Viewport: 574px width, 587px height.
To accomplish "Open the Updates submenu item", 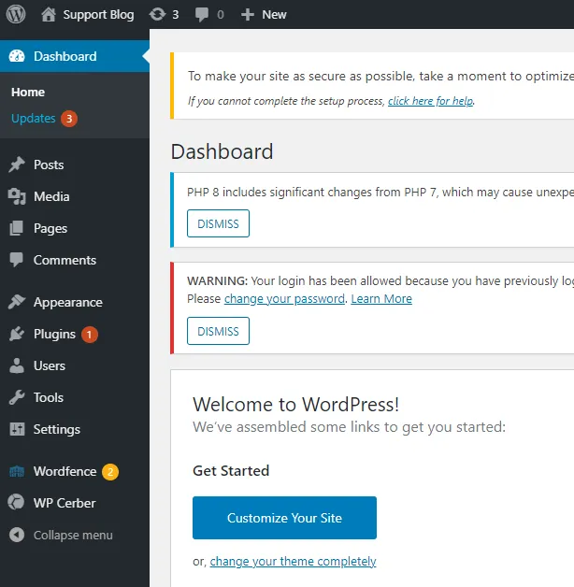I will pyautogui.click(x=34, y=119).
